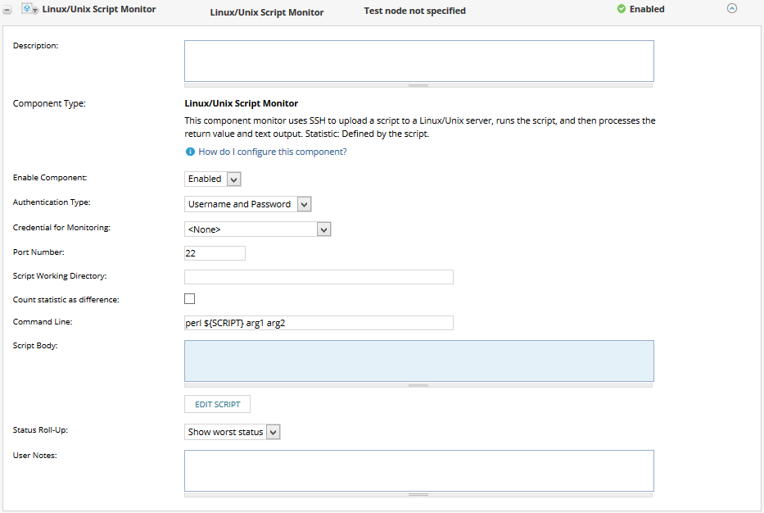This screenshot has width=764, height=513.
Task: Open the Credential for Monitoring dropdown
Action: 323,229
